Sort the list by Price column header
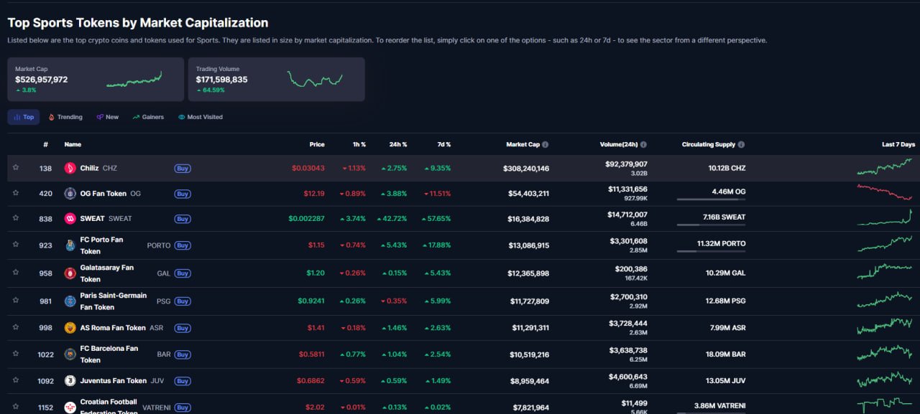920x414 pixels. pos(316,144)
